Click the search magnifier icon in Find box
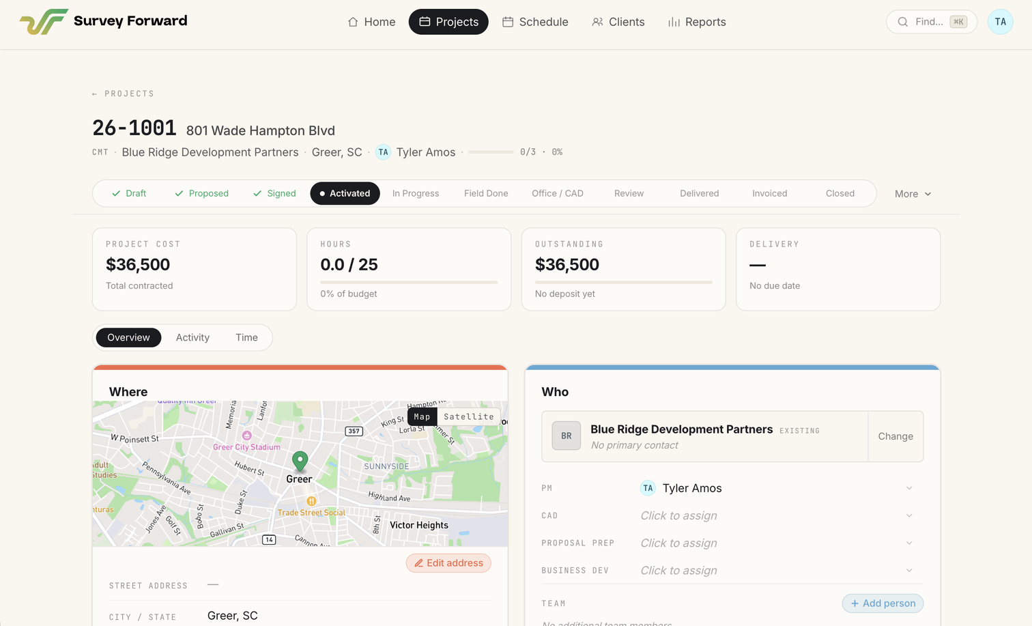The image size is (1032, 626). coord(902,22)
